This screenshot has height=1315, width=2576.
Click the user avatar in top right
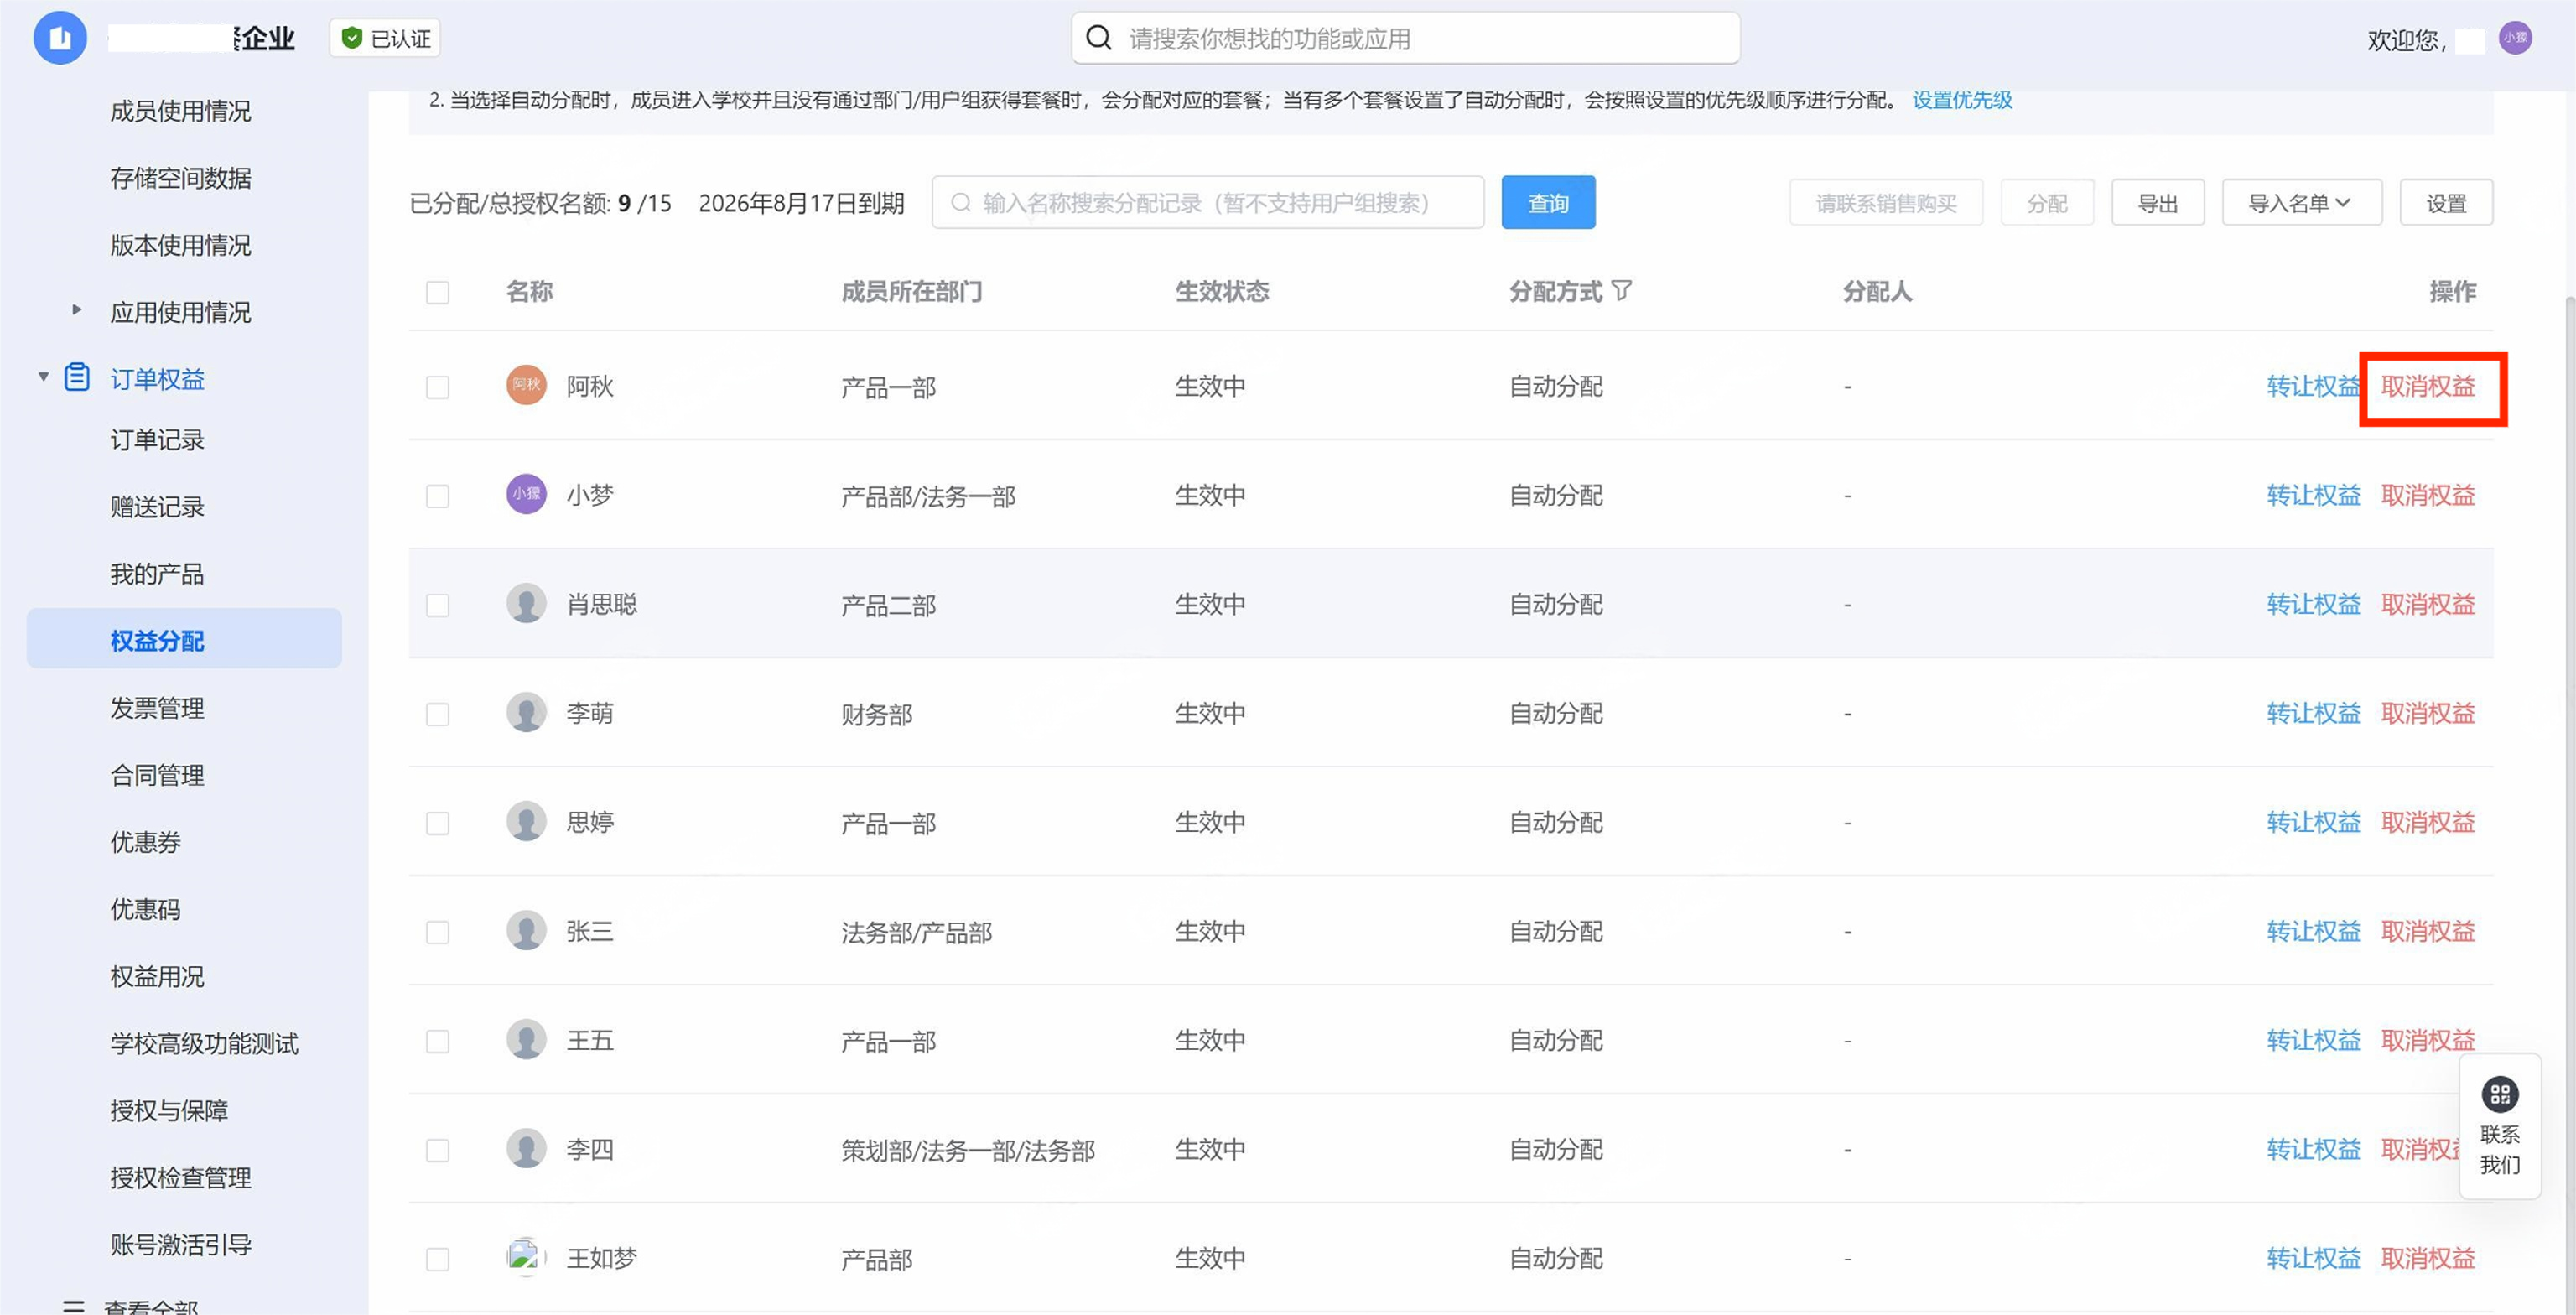[2514, 38]
